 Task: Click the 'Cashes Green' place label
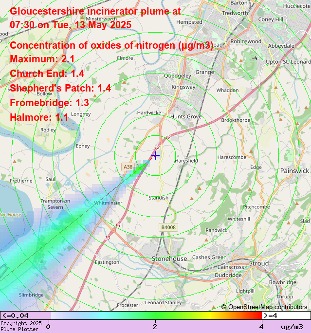coord(209,258)
